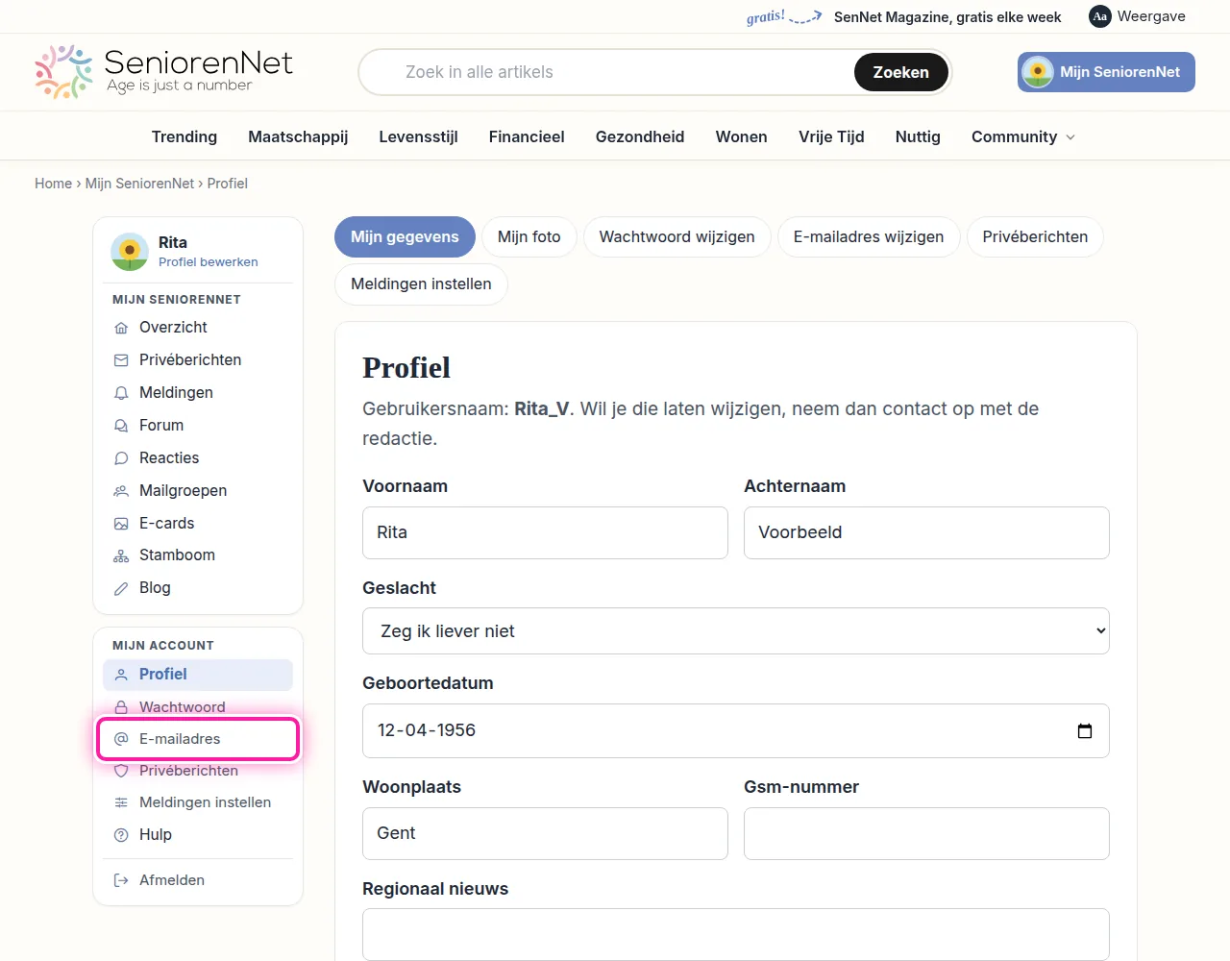Click the bell icon next to Meldingen
Image resolution: width=1230 pixels, height=961 pixels.
[121, 393]
